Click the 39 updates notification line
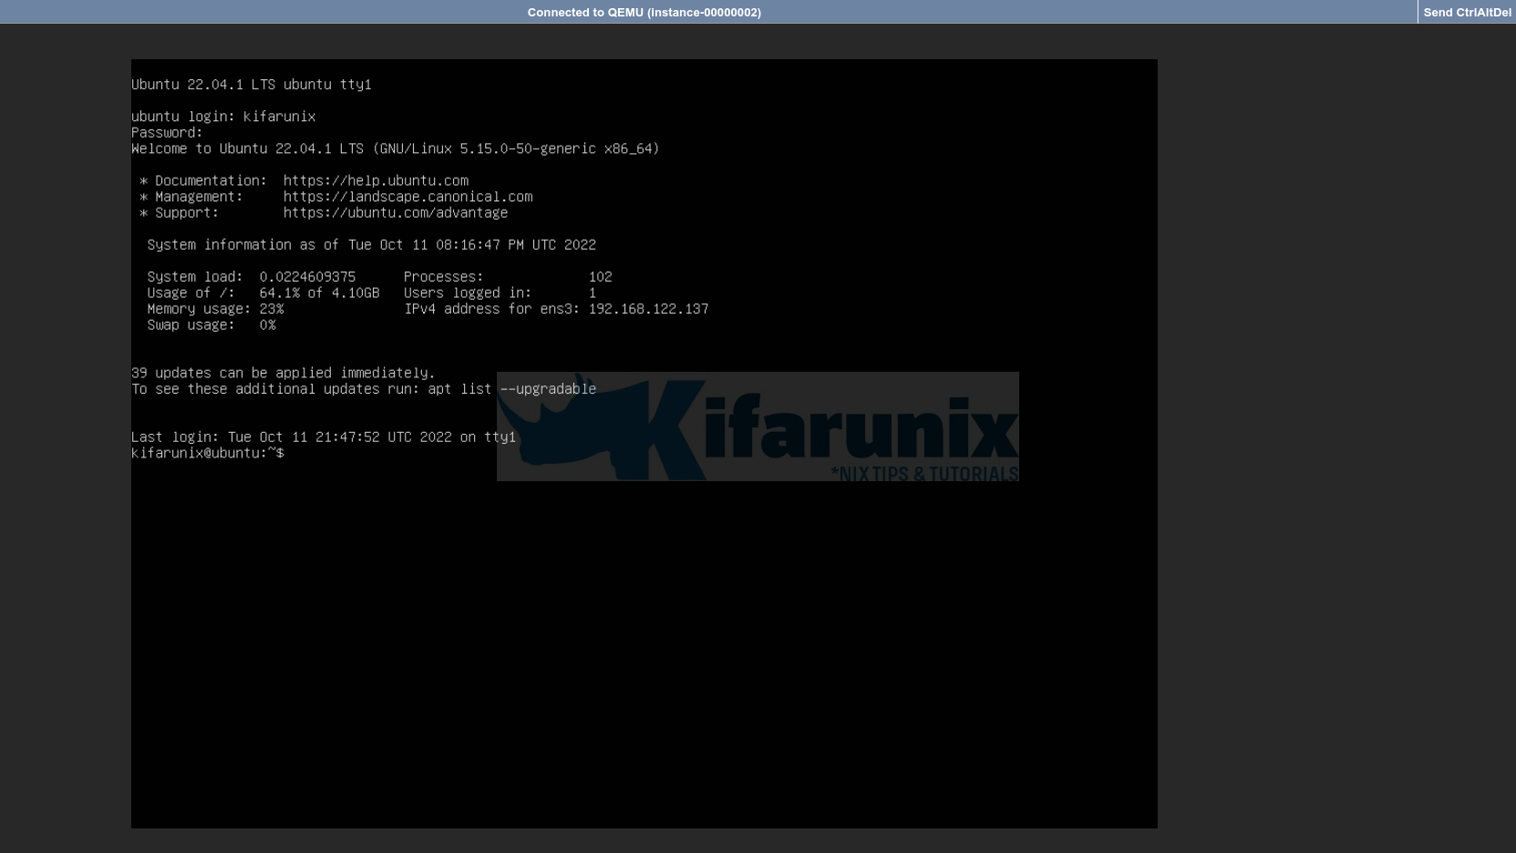 [x=284, y=372]
